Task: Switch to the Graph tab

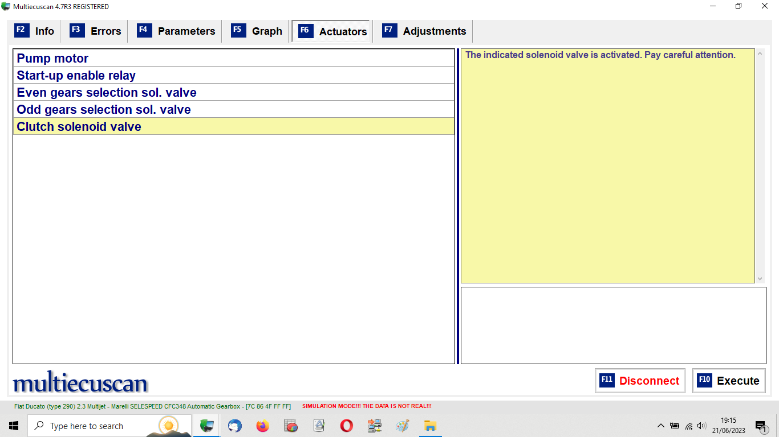Action: pyautogui.click(x=257, y=31)
